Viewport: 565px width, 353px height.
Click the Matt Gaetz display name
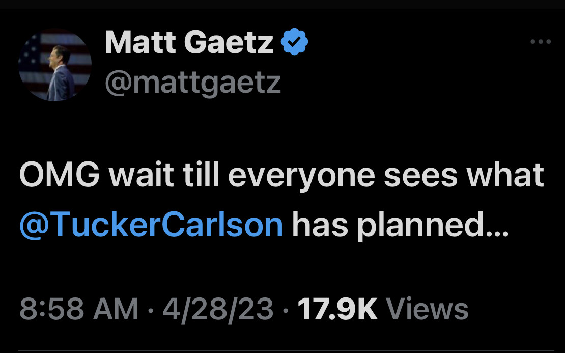coord(189,43)
